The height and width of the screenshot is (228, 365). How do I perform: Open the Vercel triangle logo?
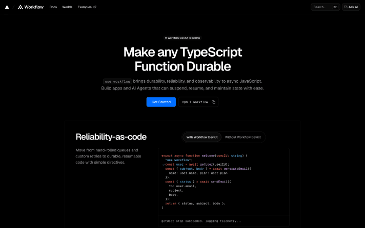[7, 7]
